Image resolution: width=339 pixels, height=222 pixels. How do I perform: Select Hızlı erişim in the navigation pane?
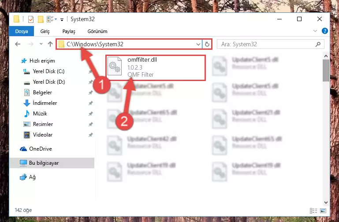38,61
